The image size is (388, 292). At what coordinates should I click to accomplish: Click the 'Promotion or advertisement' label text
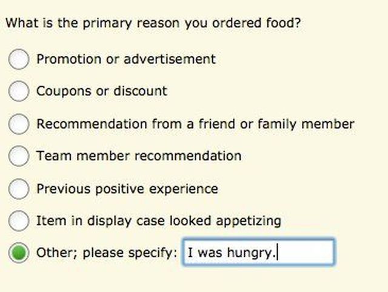(125, 59)
